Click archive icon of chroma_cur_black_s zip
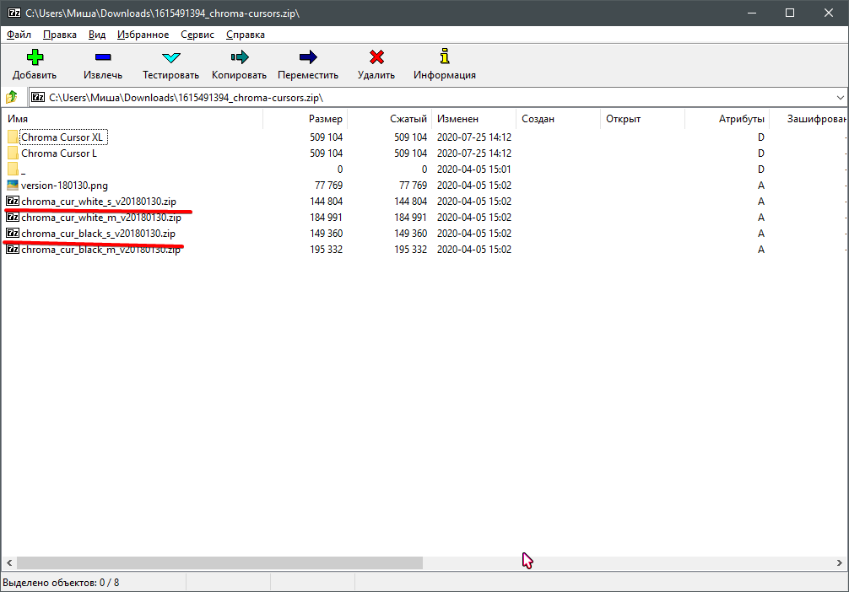Screen dimensions: 849x592 click(13, 234)
